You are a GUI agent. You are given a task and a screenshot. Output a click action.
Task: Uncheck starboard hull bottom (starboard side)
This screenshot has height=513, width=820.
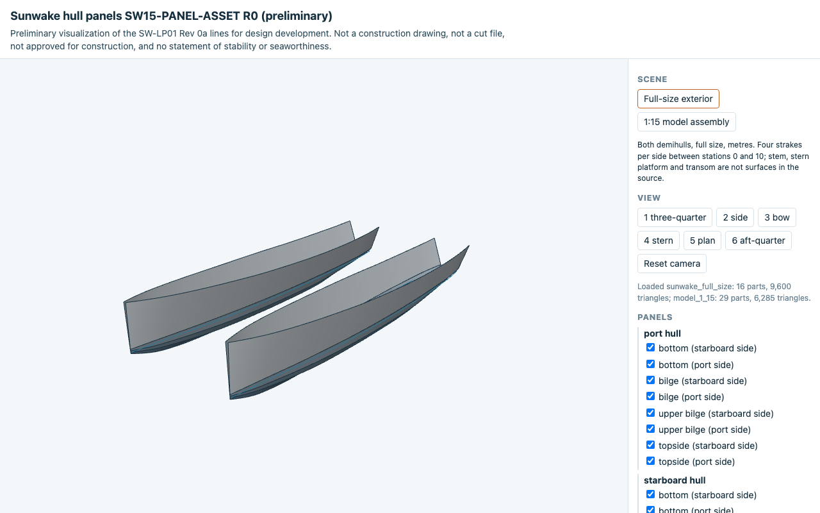pos(650,494)
